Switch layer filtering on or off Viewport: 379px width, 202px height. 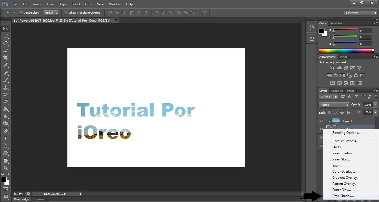tap(377, 97)
